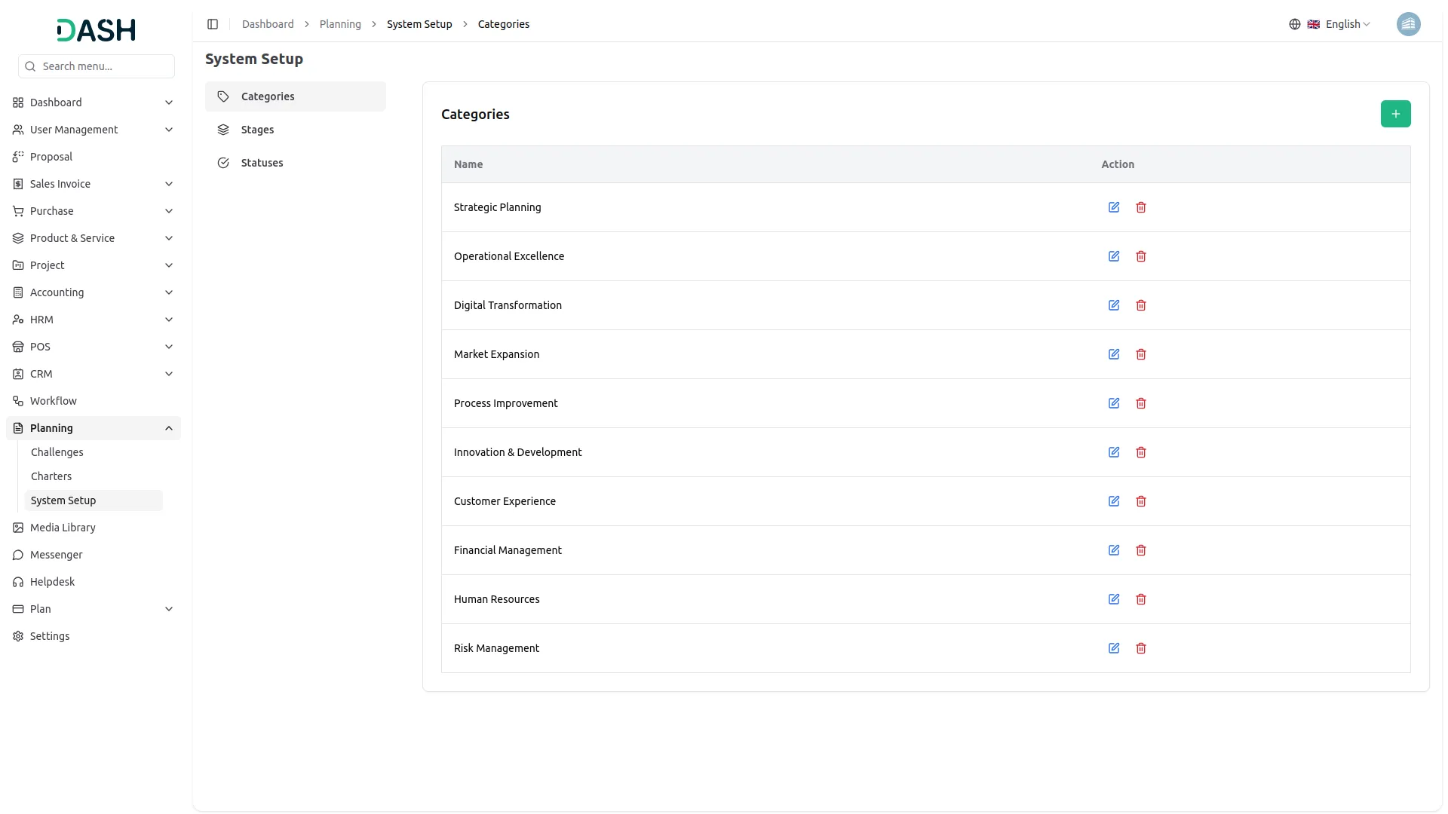Open Helpdesk from the sidebar
The height and width of the screenshot is (814, 1448).
pos(52,582)
